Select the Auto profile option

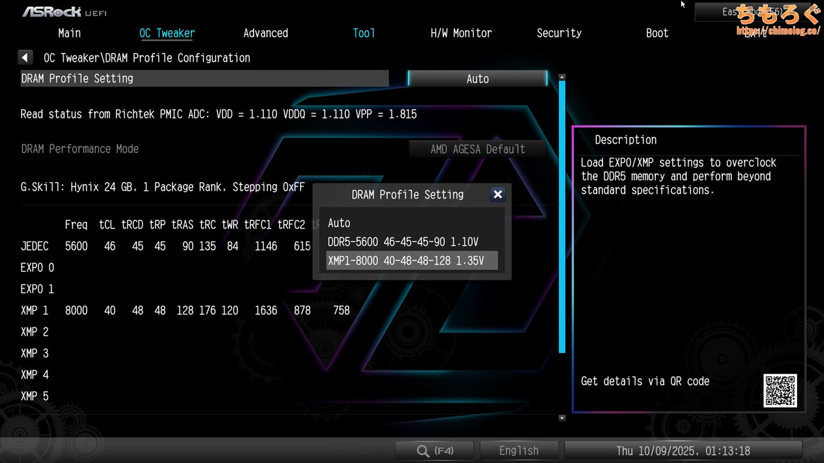click(339, 223)
